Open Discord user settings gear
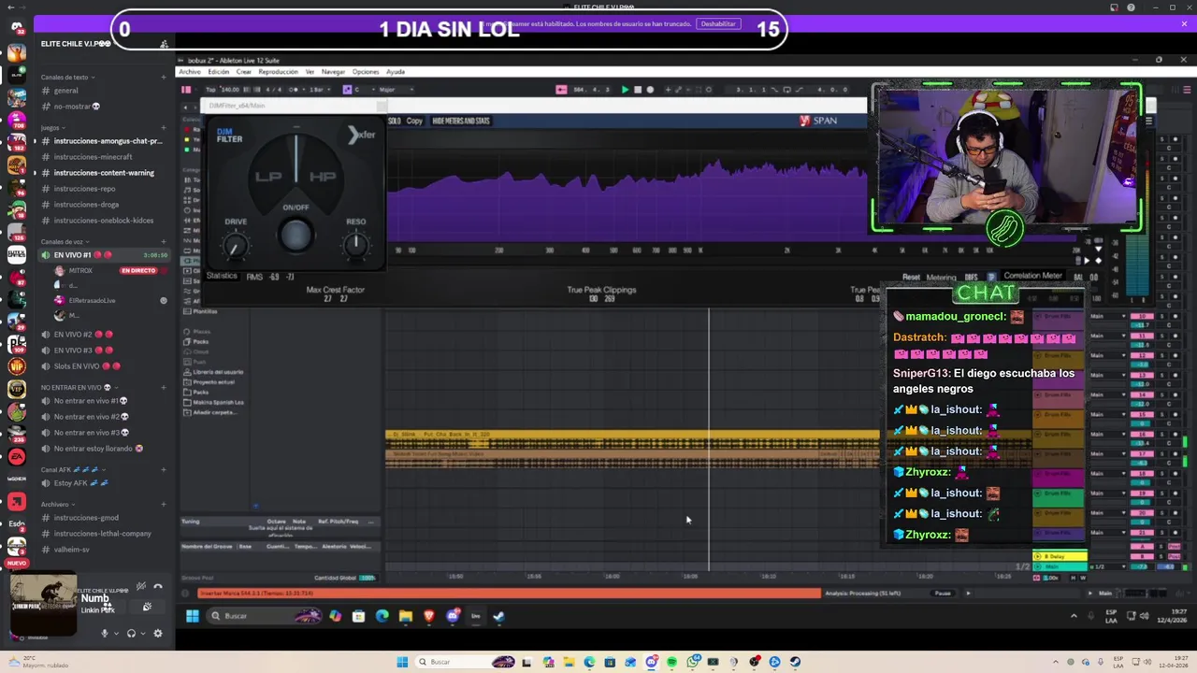The height and width of the screenshot is (673, 1197). pos(157,634)
